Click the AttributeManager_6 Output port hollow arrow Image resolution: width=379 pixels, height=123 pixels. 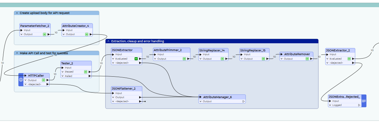243,102
